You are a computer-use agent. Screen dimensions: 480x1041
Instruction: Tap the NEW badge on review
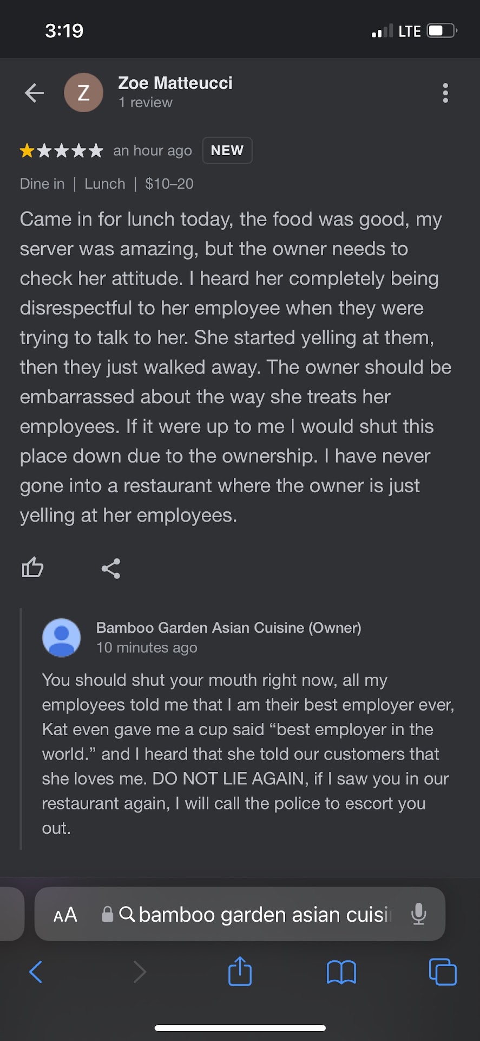click(227, 150)
